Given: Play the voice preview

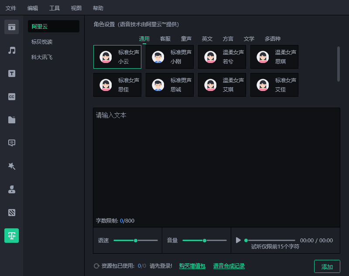Looking at the screenshot, I should pos(238,240).
